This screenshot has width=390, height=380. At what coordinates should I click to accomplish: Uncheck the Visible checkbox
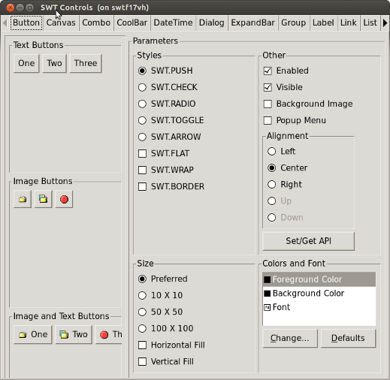click(x=268, y=87)
